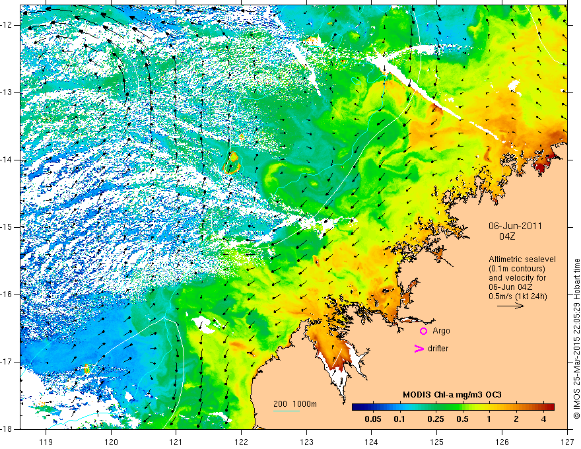Click the drifter legend label
The height and width of the screenshot is (449, 581).
(438, 349)
